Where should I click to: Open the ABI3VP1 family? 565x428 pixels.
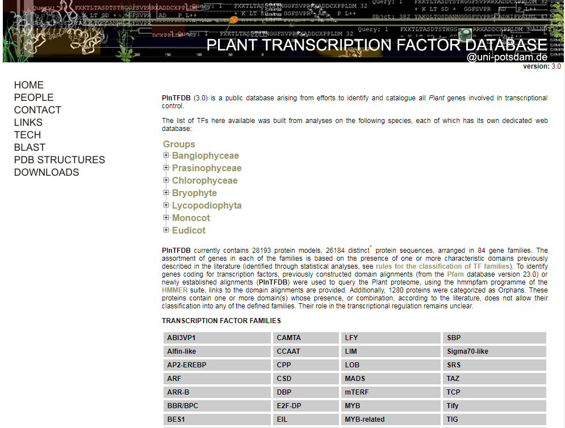point(217,338)
